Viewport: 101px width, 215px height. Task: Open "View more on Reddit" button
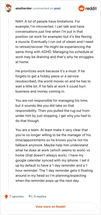point(50,206)
